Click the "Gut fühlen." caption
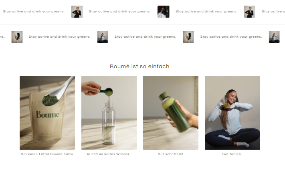Viewport: 285px width, 172px height. point(232,154)
